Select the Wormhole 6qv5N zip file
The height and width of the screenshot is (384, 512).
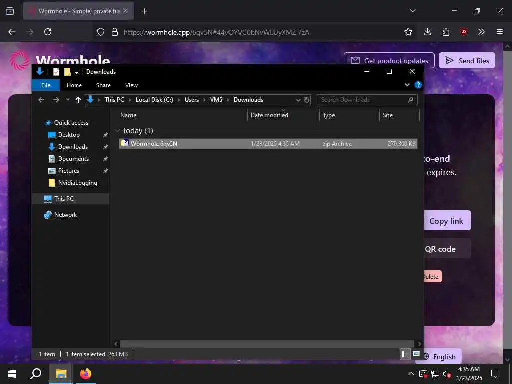(268, 143)
